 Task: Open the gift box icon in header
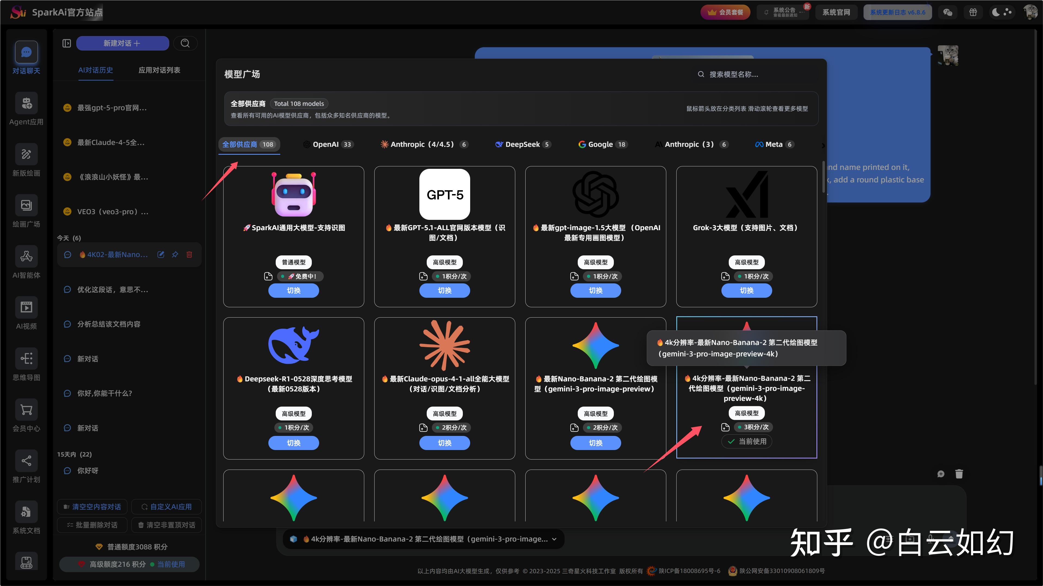pyautogui.click(x=973, y=12)
